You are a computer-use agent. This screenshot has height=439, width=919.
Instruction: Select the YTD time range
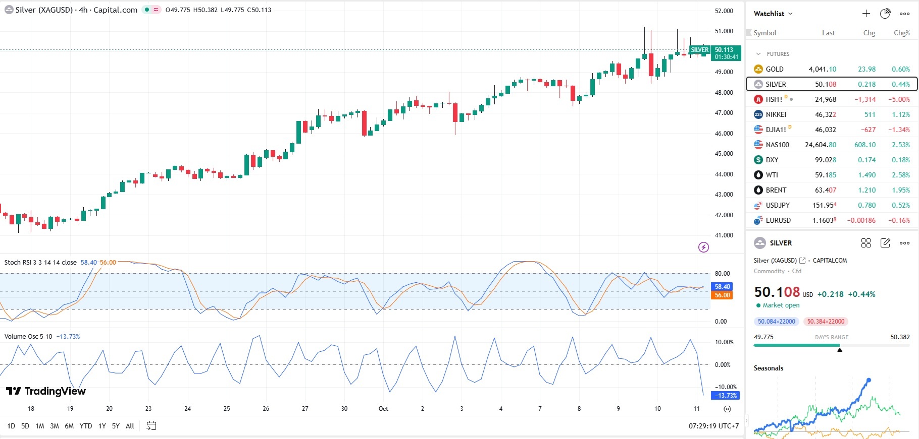point(86,426)
